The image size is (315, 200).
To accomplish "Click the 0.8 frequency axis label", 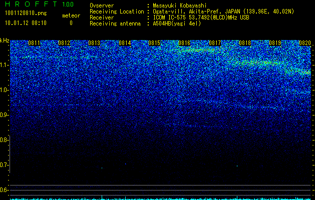I will click(x=4, y=140).
